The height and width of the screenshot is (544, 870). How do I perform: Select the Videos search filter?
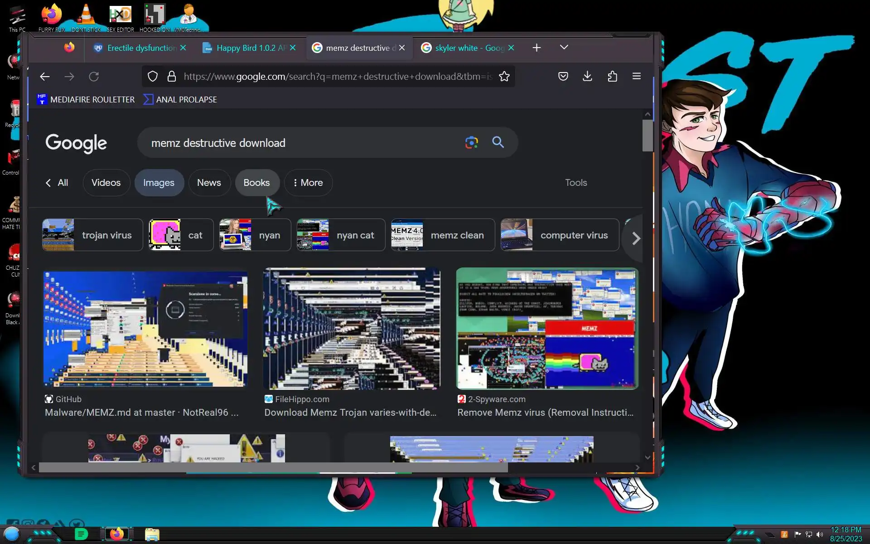pyautogui.click(x=106, y=183)
